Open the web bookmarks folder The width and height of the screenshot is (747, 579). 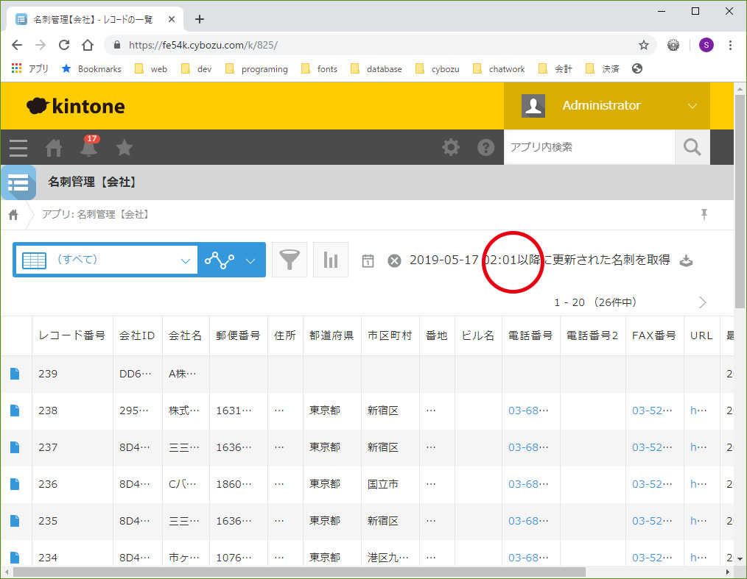[152, 69]
